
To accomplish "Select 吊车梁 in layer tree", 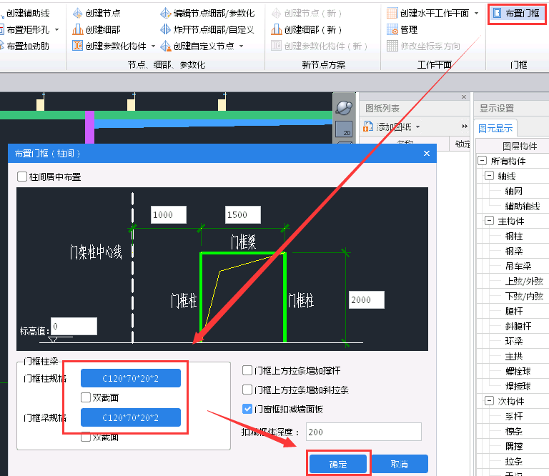I will pos(518,267).
